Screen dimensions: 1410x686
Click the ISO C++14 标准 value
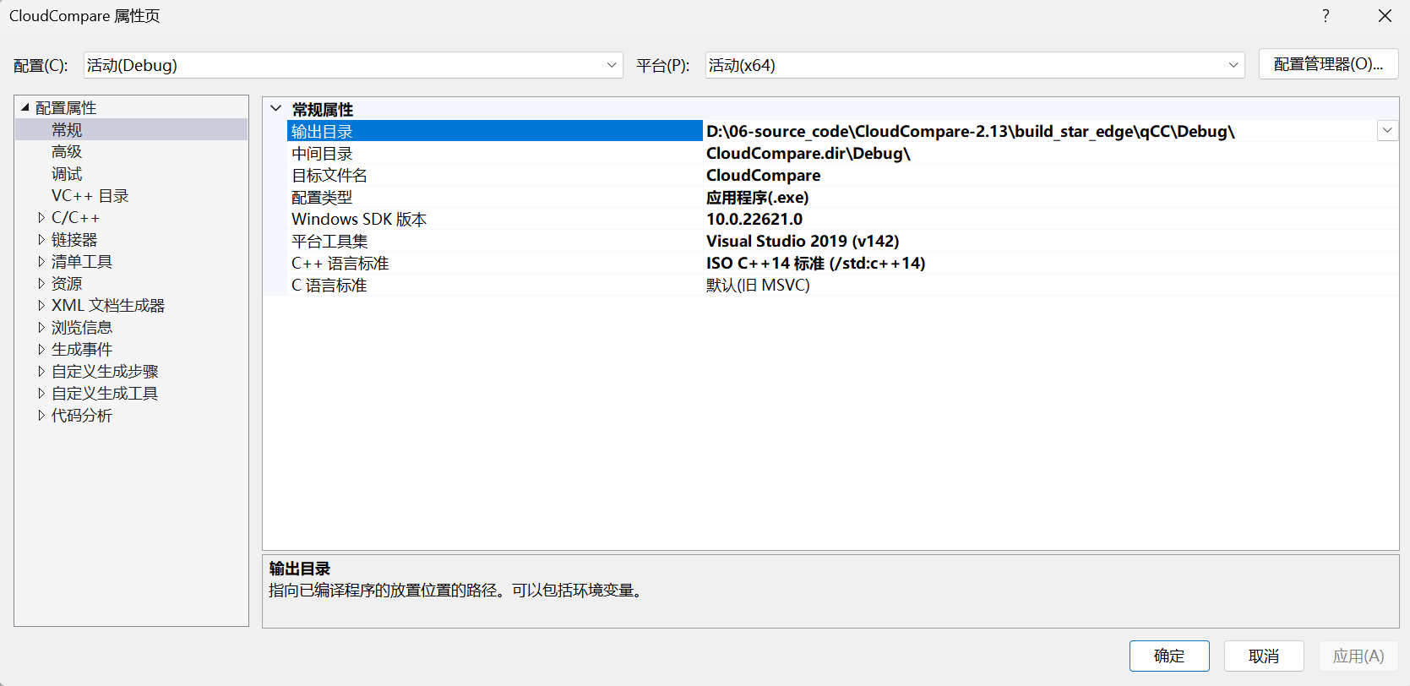point(815,263)
